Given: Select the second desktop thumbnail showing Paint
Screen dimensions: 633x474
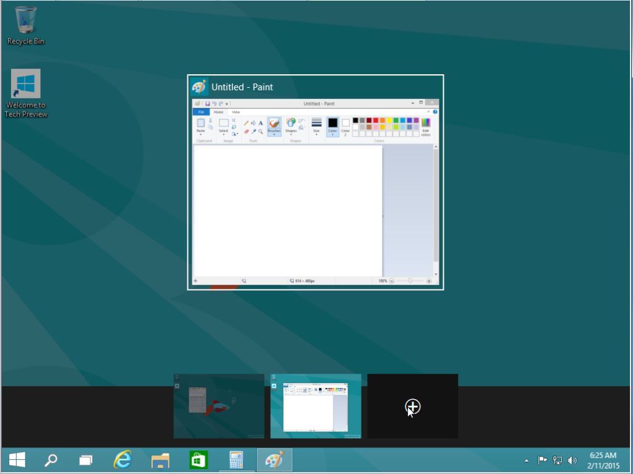Looking at the screenshot, I should pyautogui.click(x=316, y=406).
